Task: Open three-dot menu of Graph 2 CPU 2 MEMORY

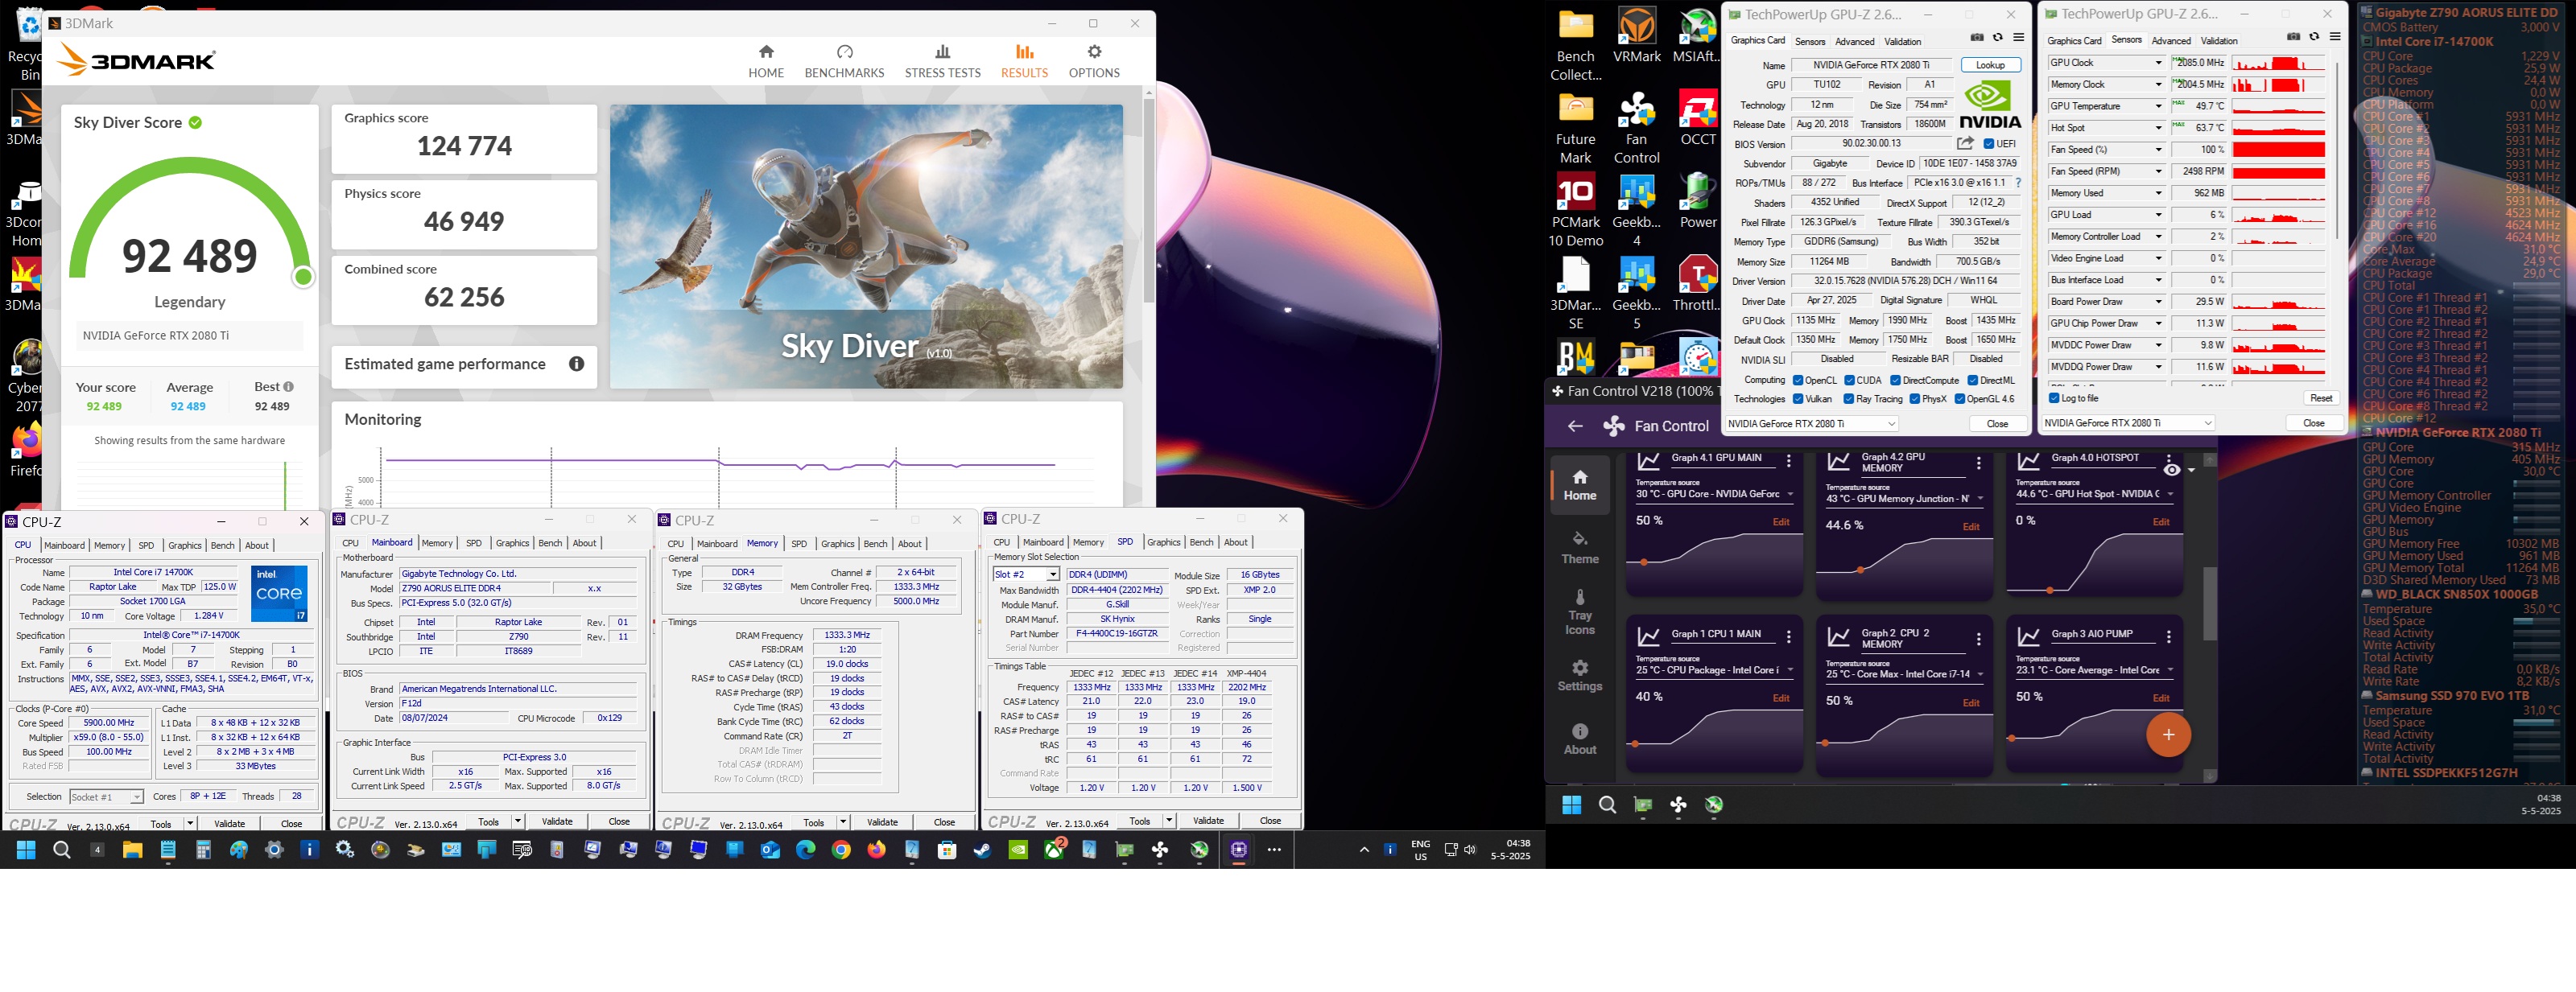Action: (x=1979, y=638)
